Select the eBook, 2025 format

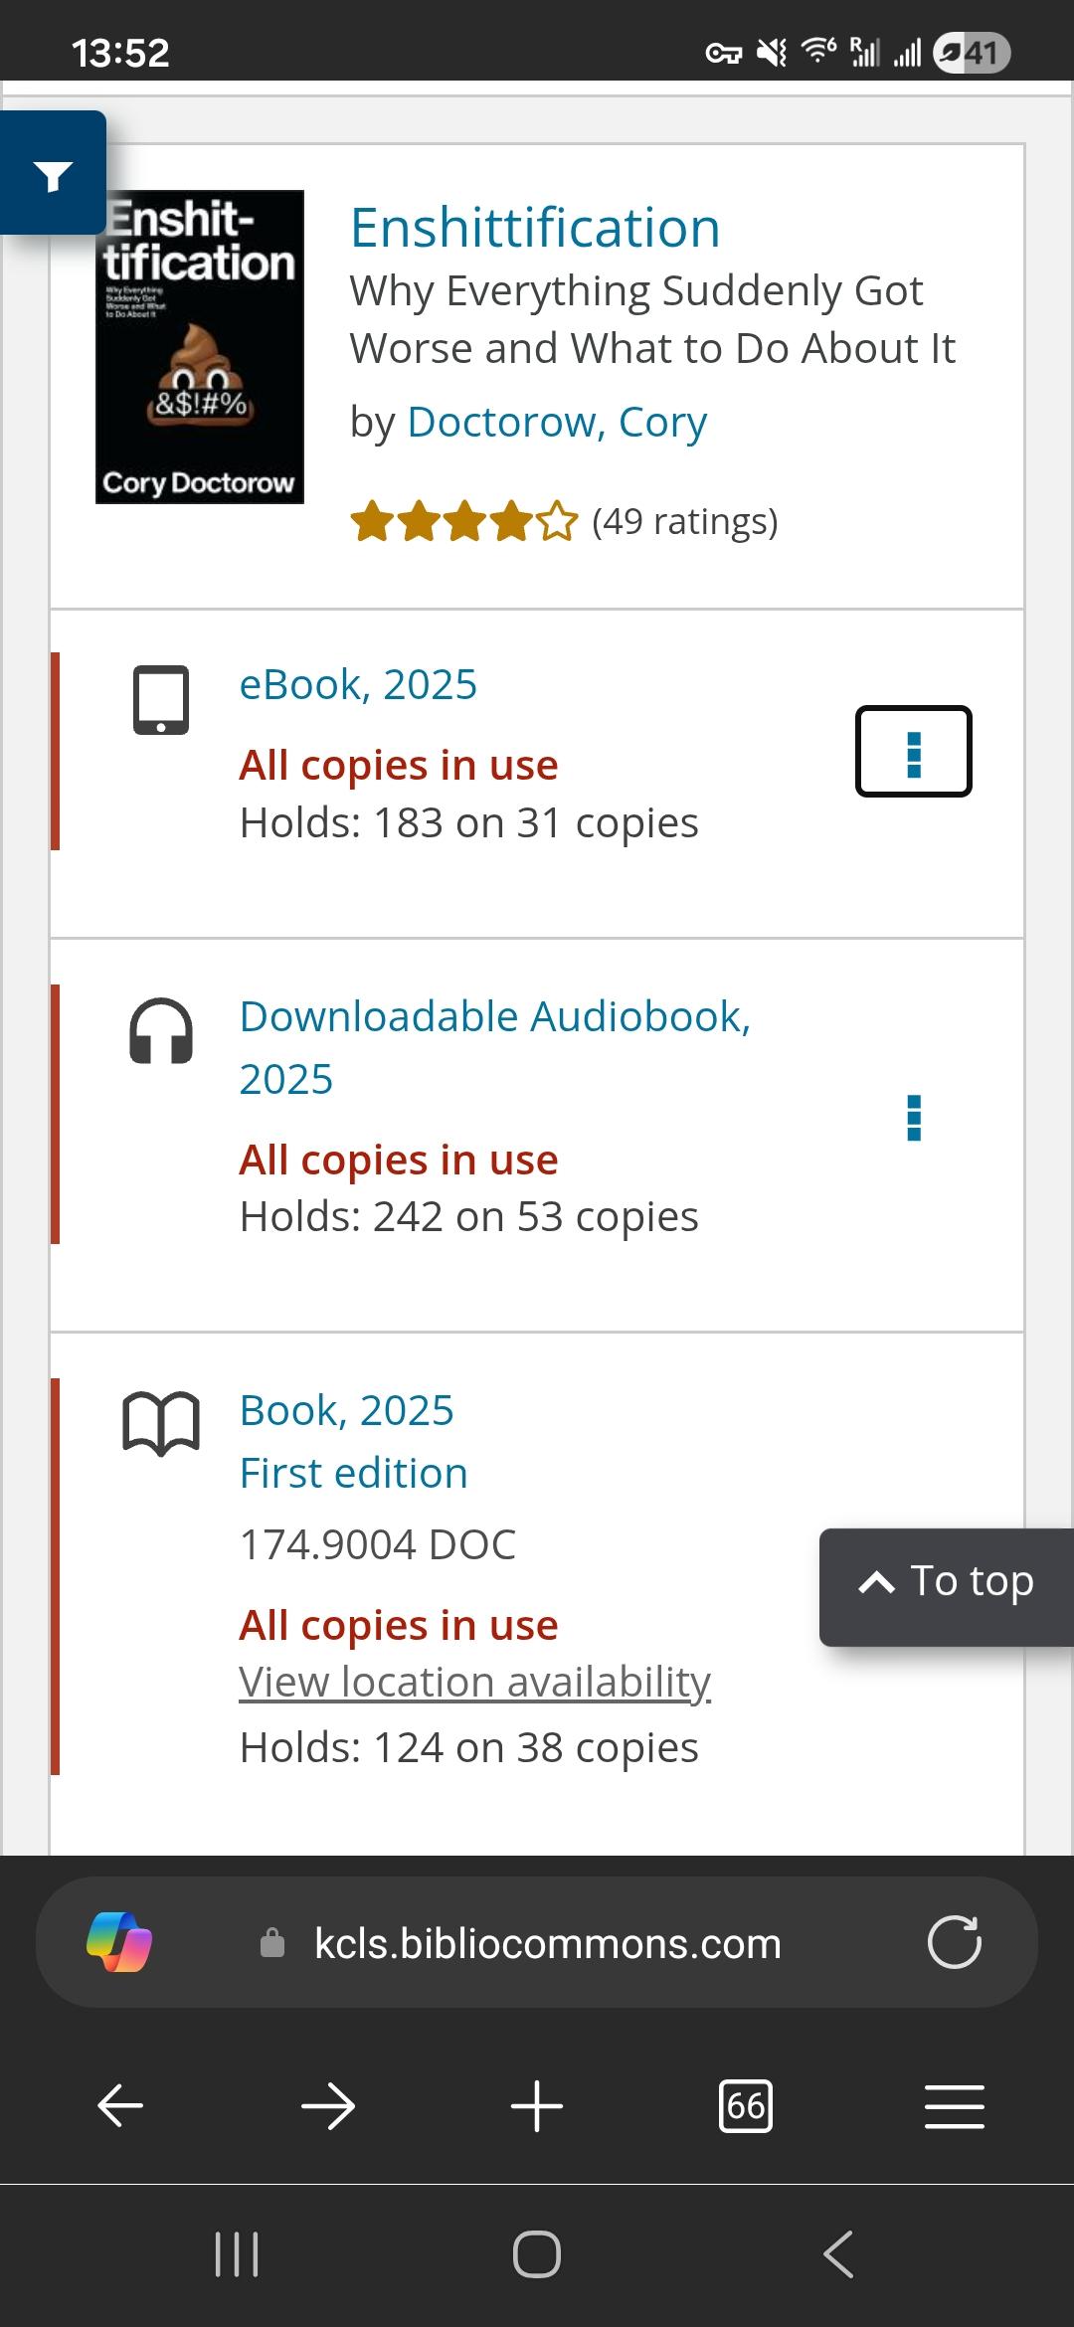click(358, 684)
